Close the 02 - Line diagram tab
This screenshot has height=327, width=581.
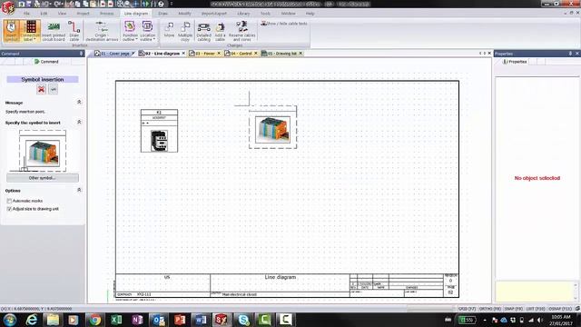pos(183,54)
